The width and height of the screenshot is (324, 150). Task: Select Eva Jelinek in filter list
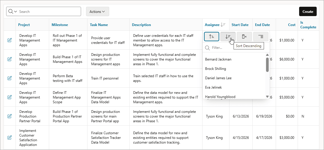click(213, 87)
